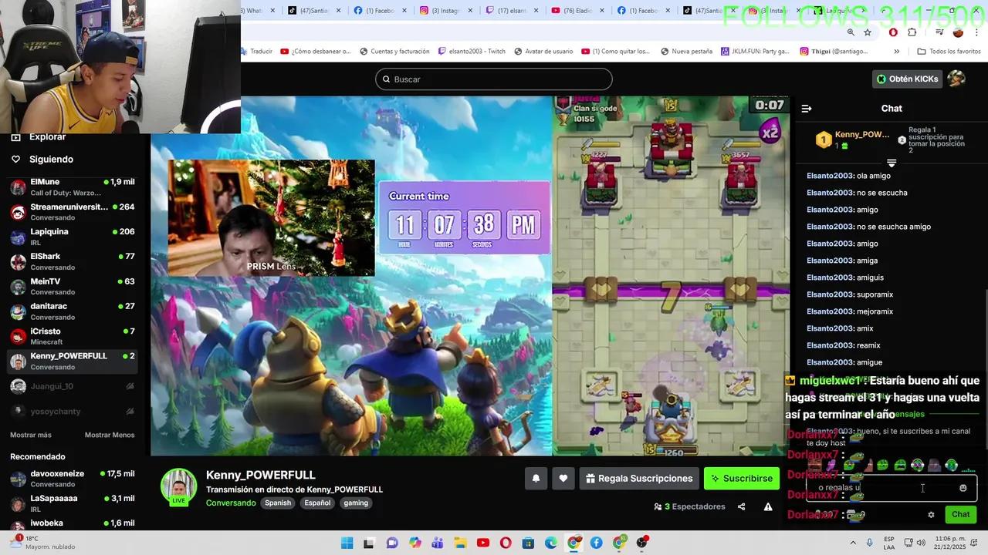Click the share icon beside Espectadores
This screenshot has height=555, width=988.
point(742,506)
